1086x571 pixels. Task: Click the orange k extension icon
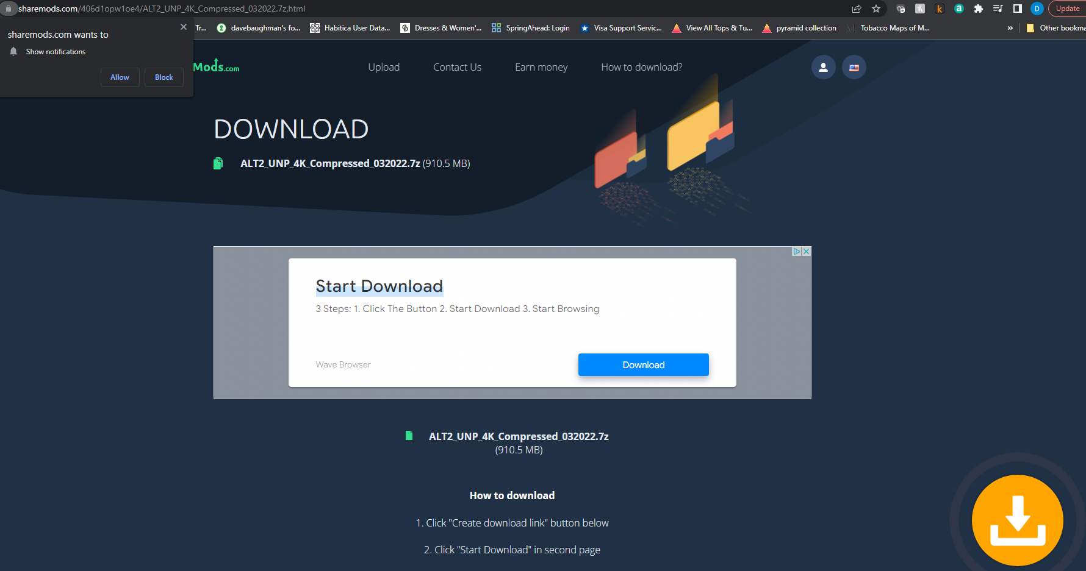point(940,9)
